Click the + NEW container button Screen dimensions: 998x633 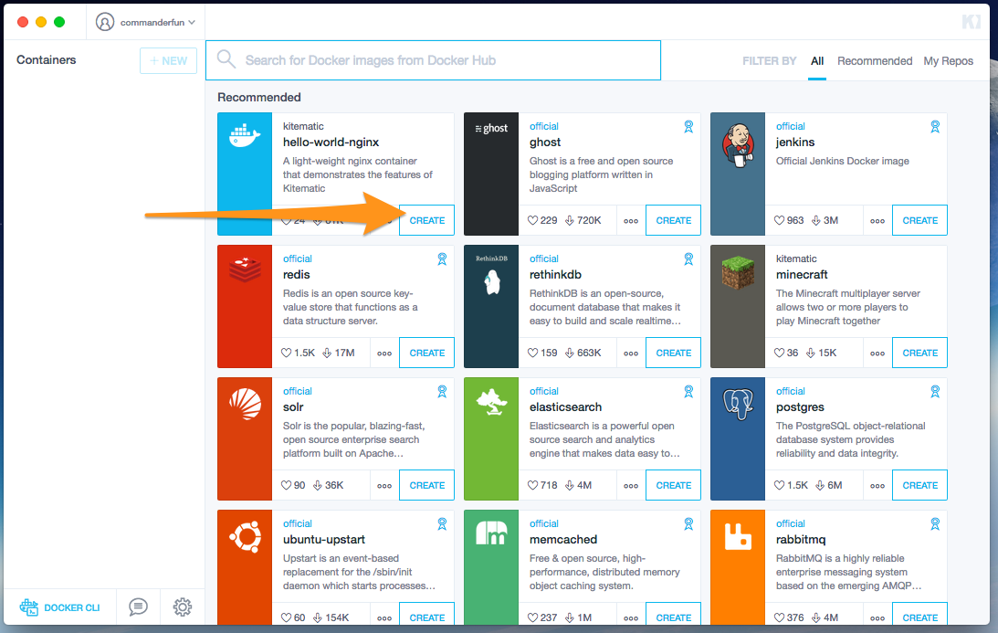coord(168,60)
